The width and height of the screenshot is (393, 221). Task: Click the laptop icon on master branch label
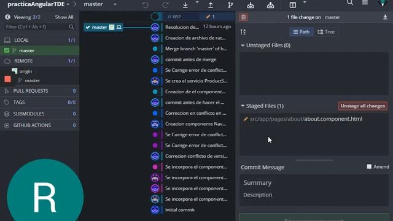[119, 27]
